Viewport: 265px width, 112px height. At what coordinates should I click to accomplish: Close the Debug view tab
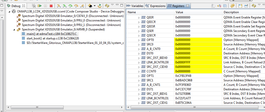coord(24,6)
